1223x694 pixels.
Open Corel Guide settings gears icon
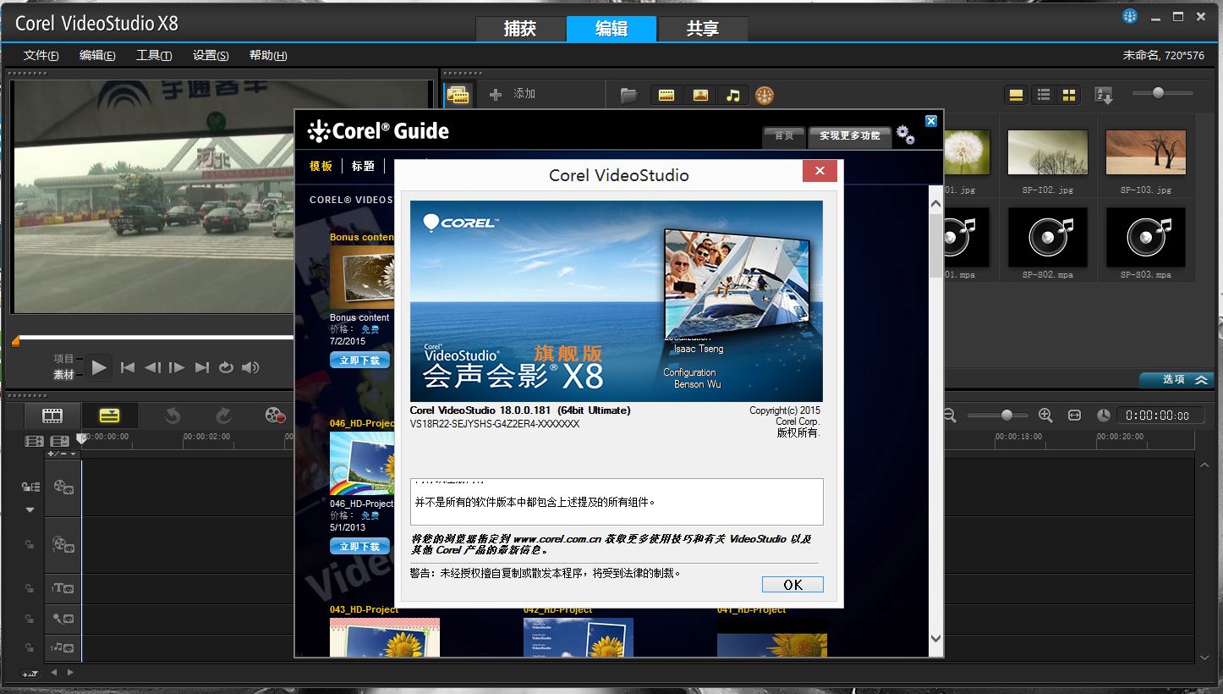tap(905, 135)
